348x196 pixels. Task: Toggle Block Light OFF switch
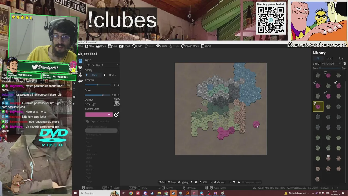tap(117, 104)
